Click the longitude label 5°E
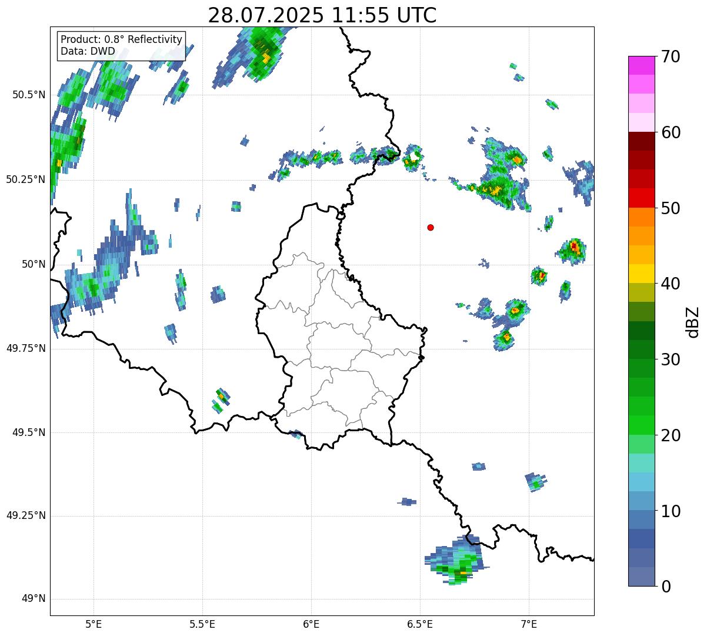 click(x=94, y=624)
